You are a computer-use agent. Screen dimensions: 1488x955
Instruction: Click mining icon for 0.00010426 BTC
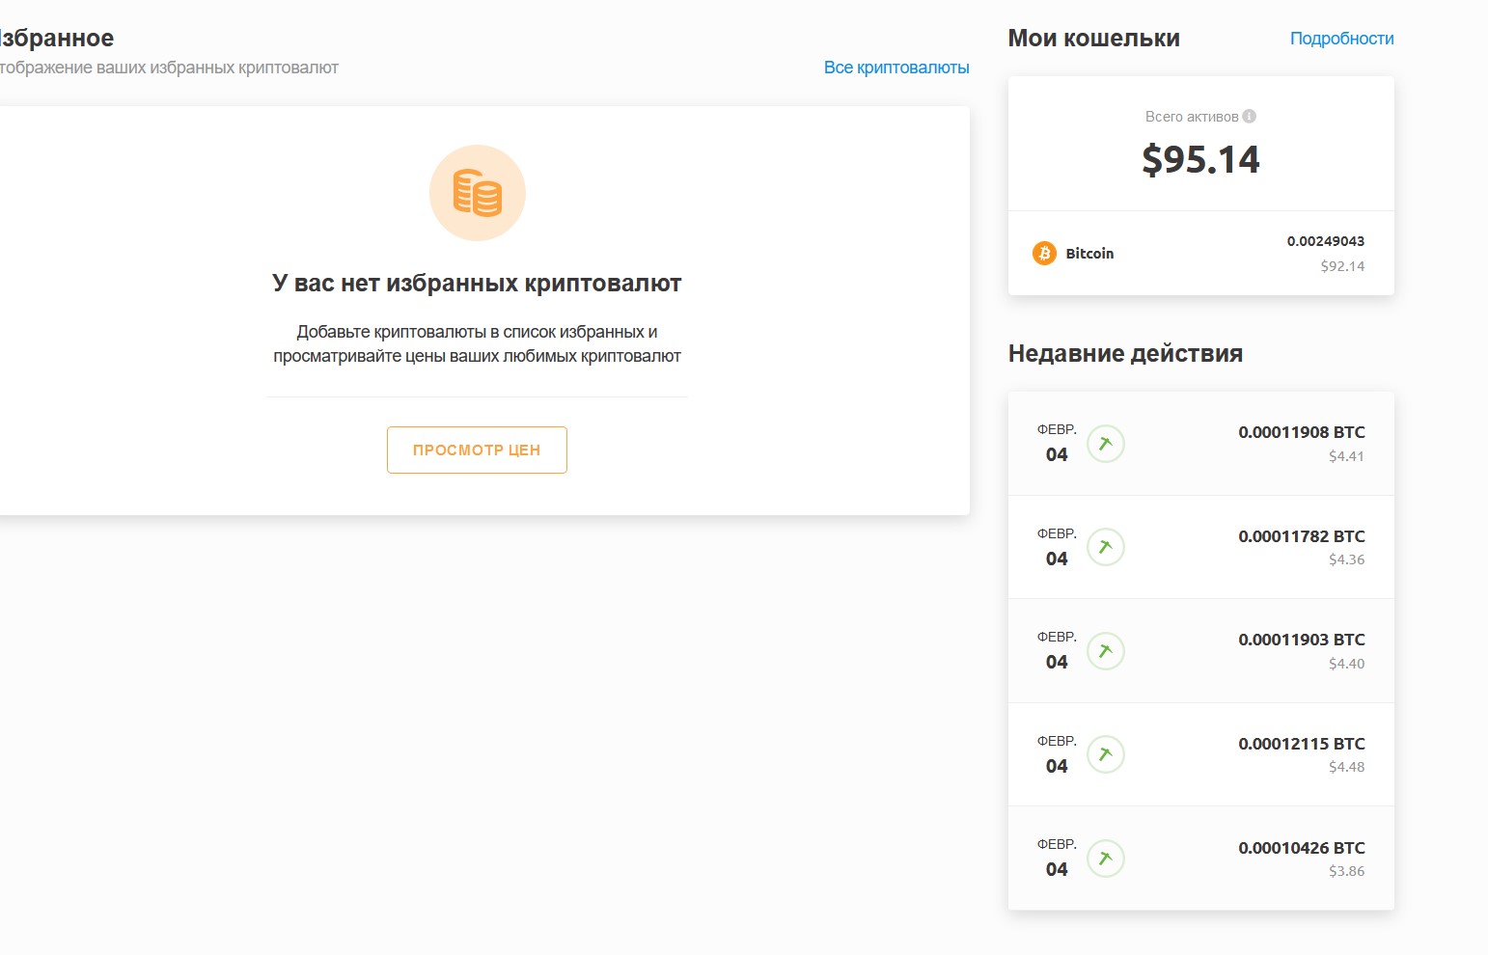coord(1106,859)
